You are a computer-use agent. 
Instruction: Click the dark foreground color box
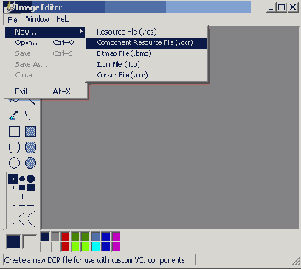(13, 242)
